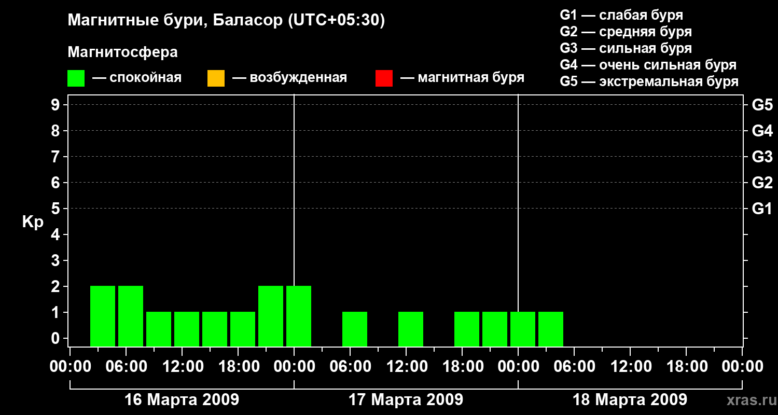Click the '06:00' time label under 17 March
The width and height of the screenshot is (778, 415).
(x=350, y=367)
